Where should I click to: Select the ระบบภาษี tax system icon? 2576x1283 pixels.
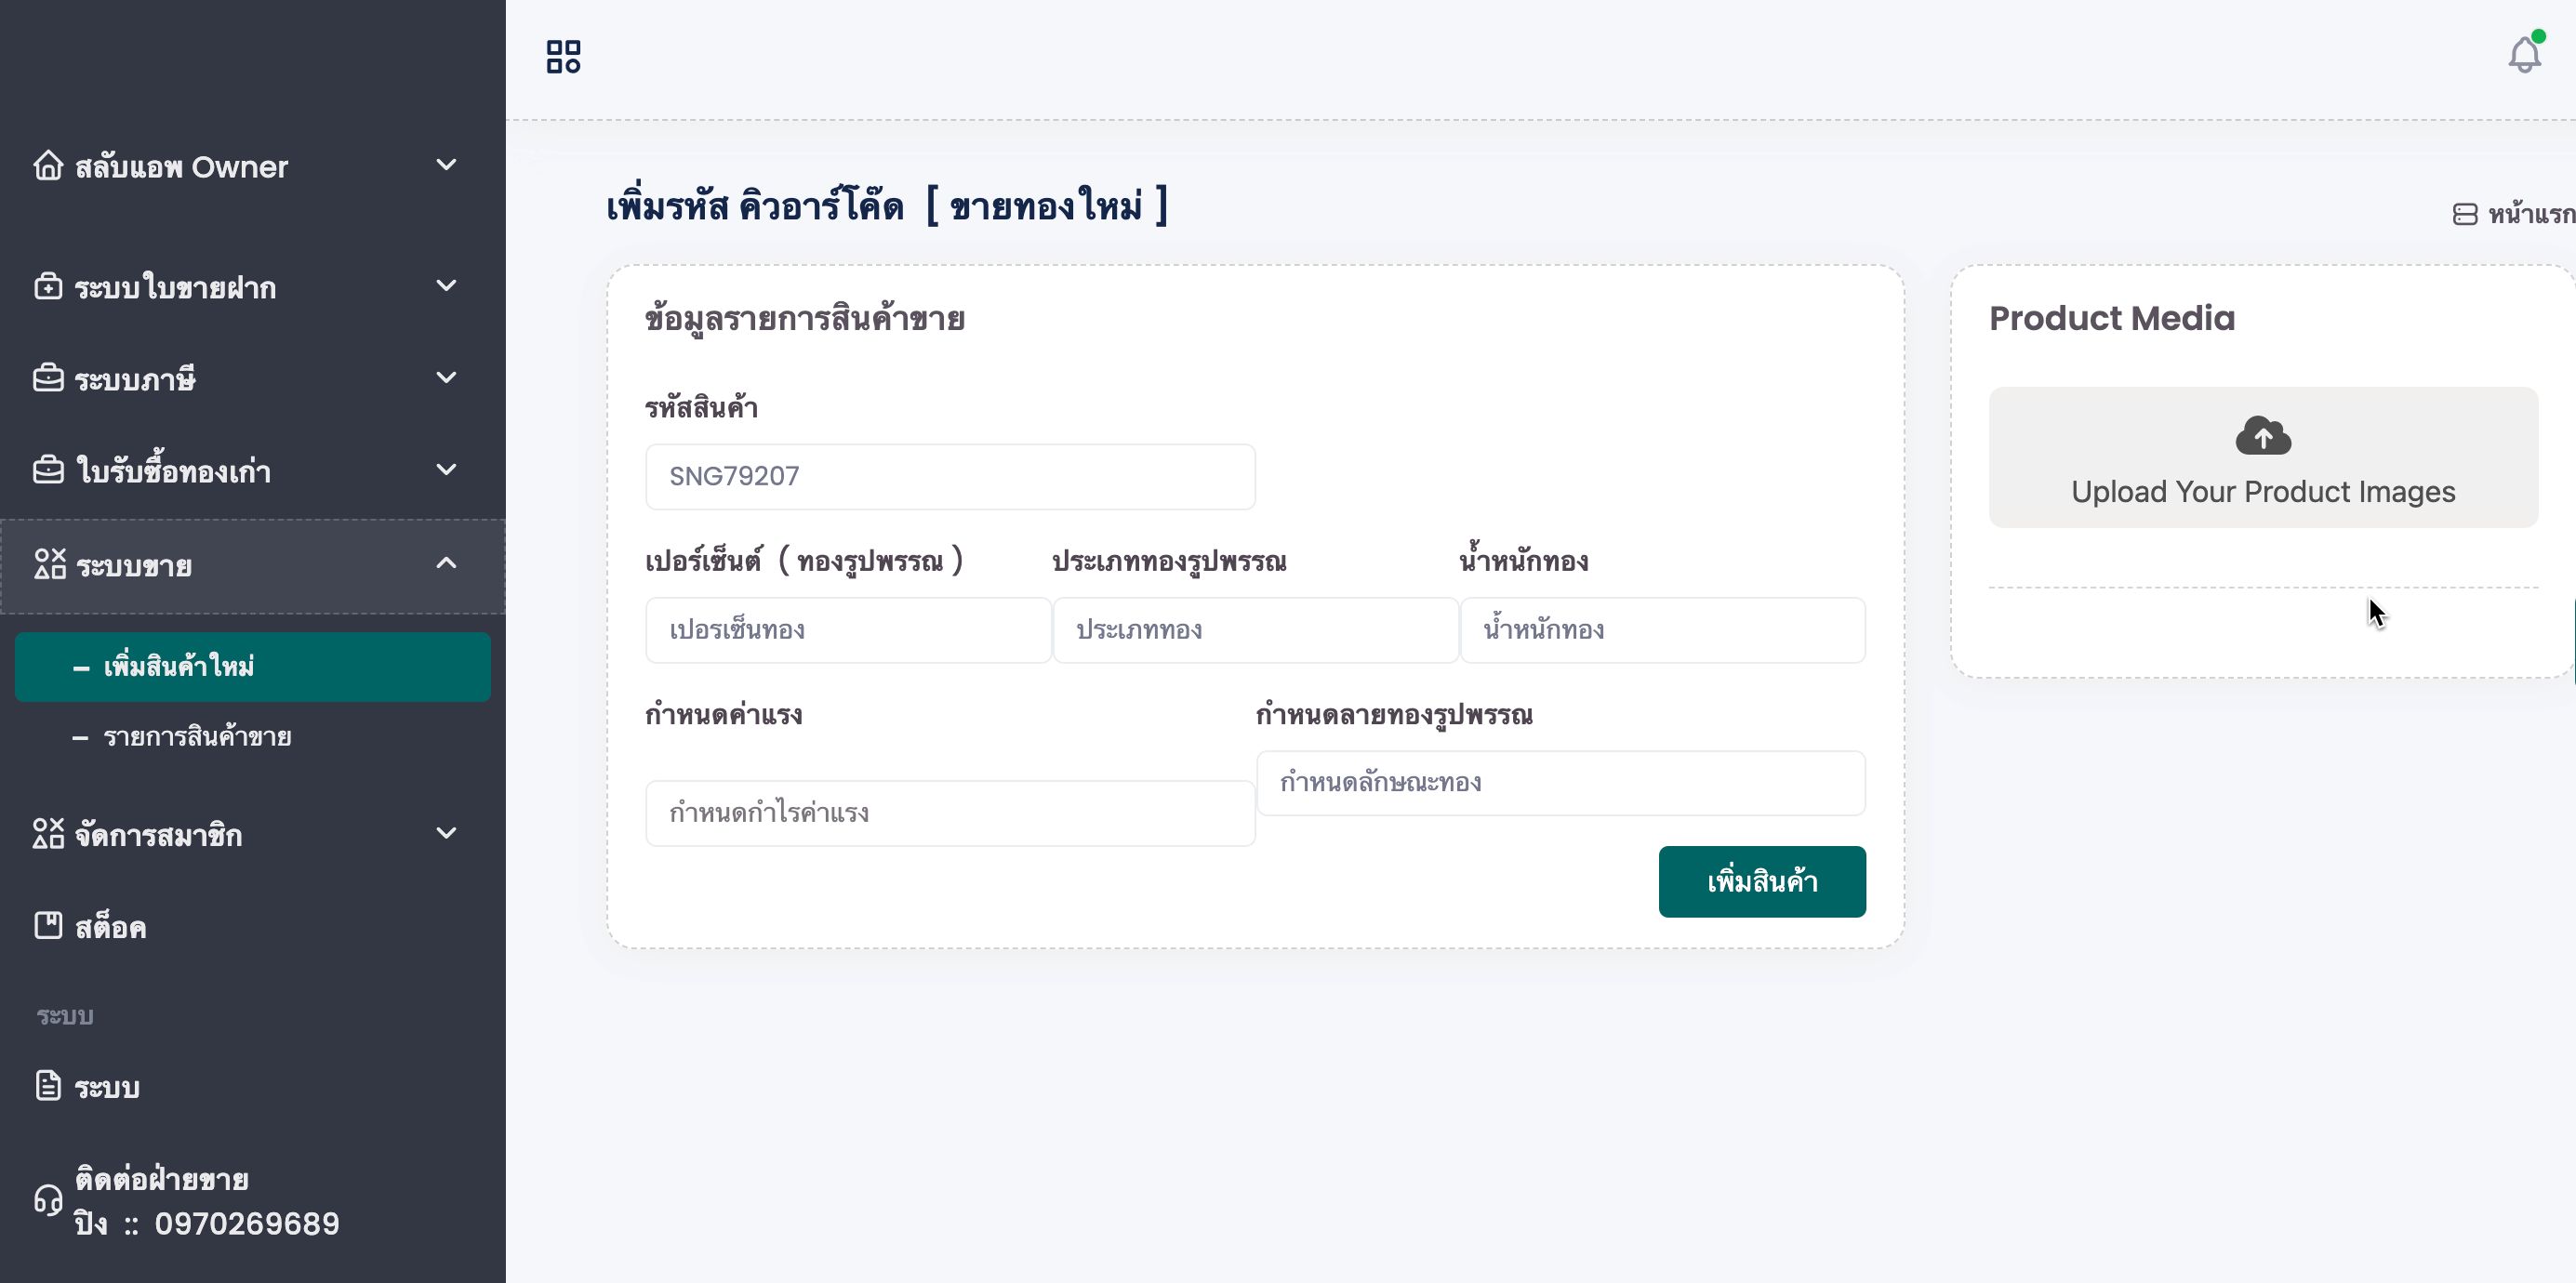[48, 377]
